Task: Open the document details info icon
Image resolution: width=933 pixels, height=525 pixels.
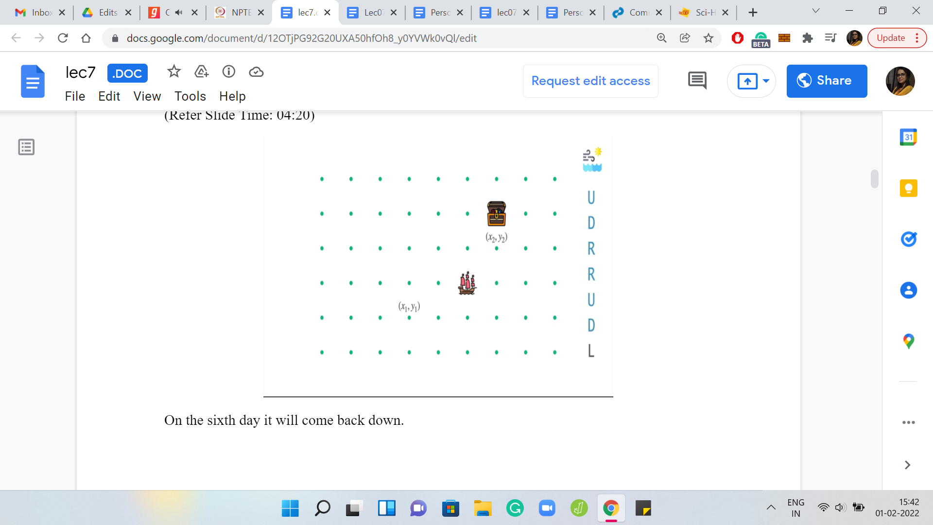Action: (x=228, y=72)
